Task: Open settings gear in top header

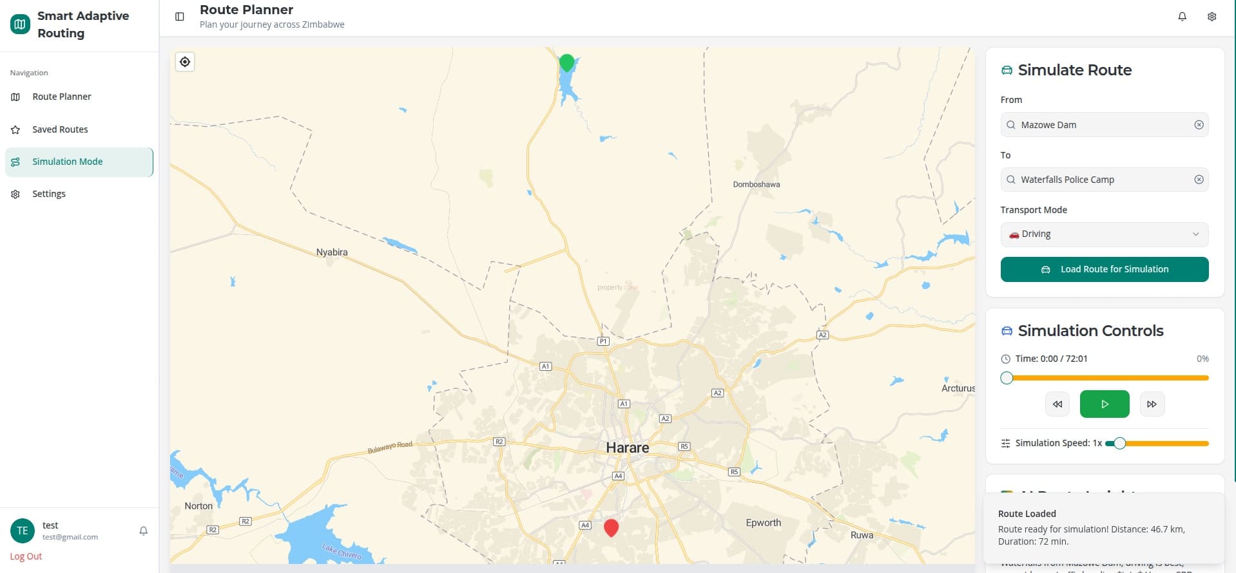Action: pos(1212,17)
